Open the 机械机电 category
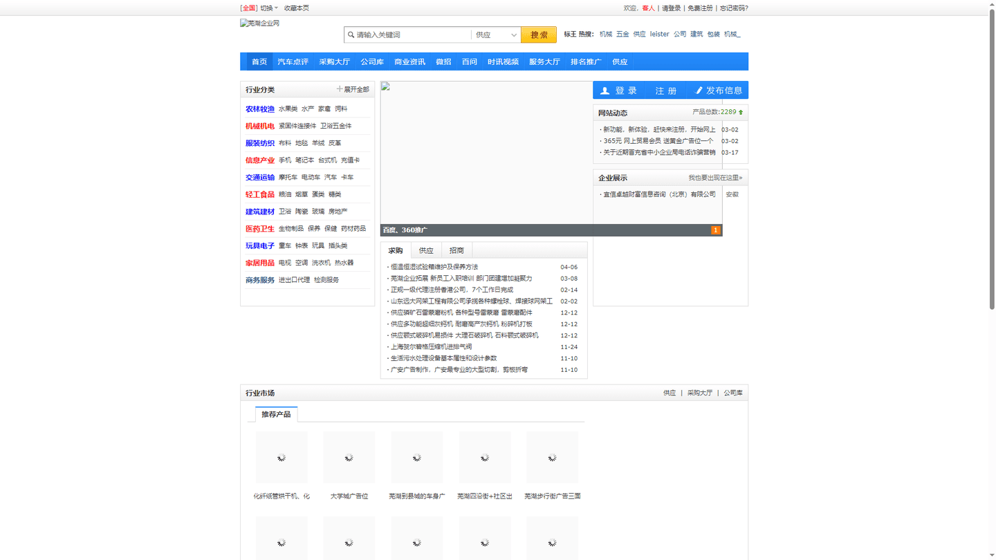 tap(260, 126)
